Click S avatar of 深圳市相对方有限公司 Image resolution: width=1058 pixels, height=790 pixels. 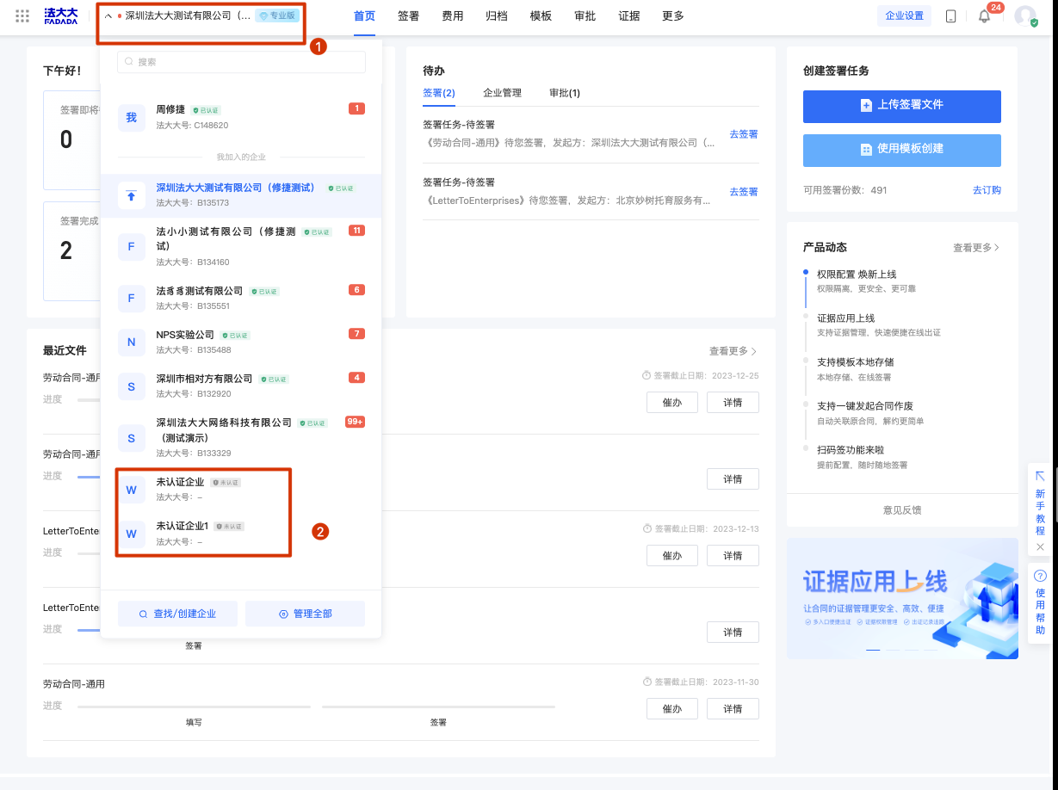(132, 386)
